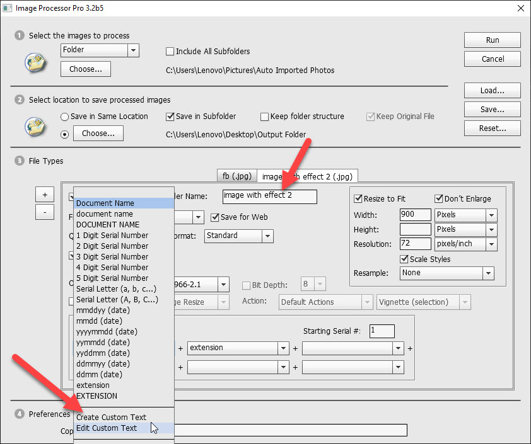This screenshot has height=444, width=531.
Task: Click the Image Processor Pro title bar icon
Action: click(8, 8)
